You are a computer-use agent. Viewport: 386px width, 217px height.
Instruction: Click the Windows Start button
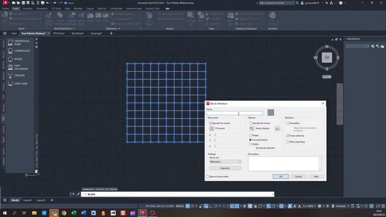point(5,213)
